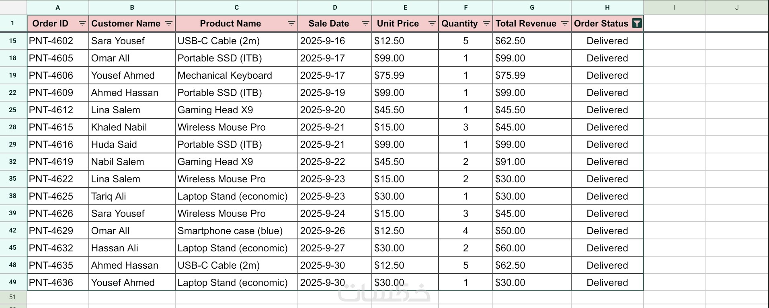The width and height of the screenshot is (769, 308).
Task: Click row 1 number header
Action: click(x=13, y=23)
